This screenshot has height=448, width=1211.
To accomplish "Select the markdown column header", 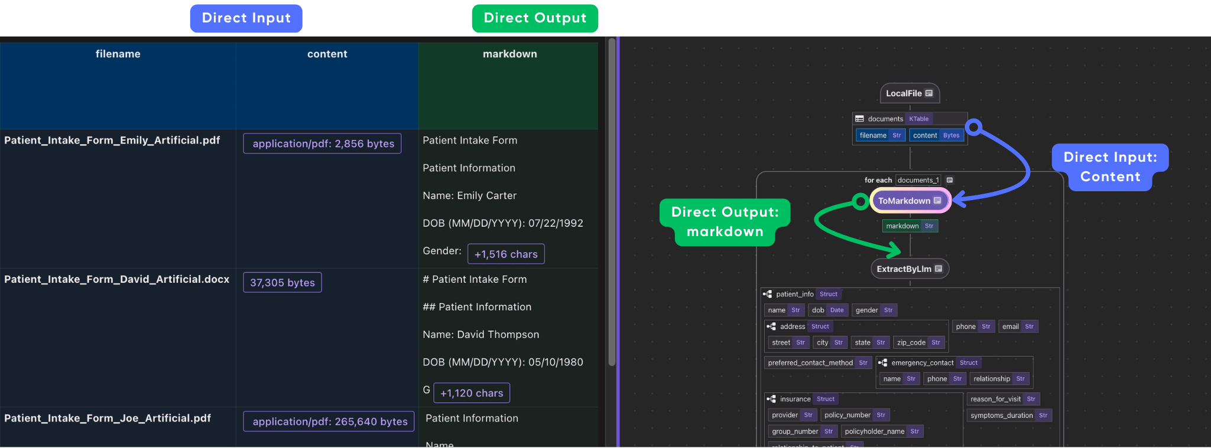I will [509, 54].
